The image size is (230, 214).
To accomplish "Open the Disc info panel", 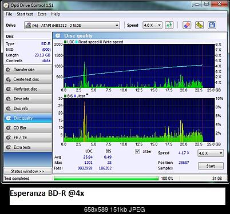I will (x=28, y=108).
